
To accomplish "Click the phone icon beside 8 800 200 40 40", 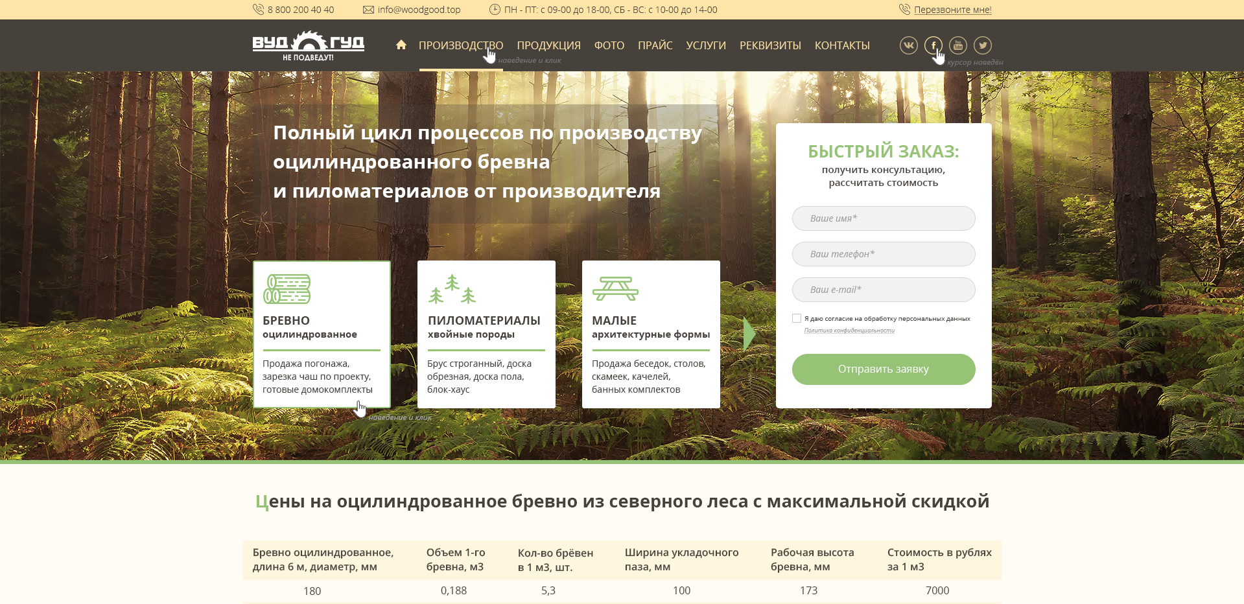I will tap(258, 10).
